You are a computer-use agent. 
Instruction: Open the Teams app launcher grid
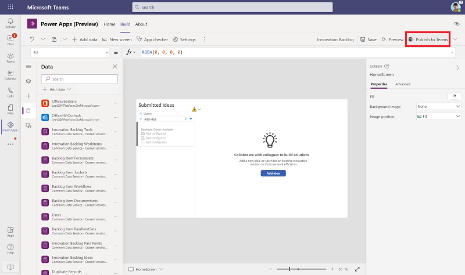10,7
